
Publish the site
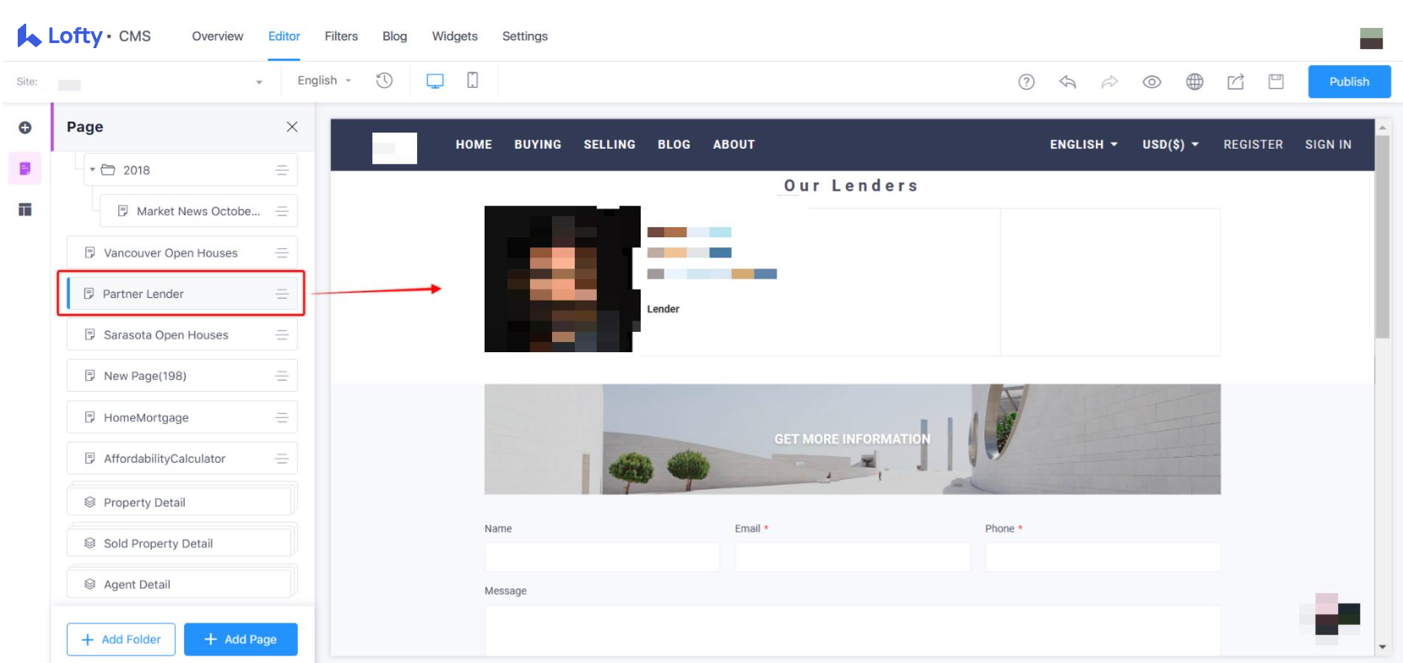[1349, 82]
